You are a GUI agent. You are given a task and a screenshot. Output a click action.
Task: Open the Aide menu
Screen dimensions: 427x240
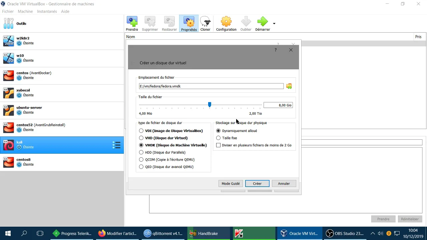[x=65, y=11]
